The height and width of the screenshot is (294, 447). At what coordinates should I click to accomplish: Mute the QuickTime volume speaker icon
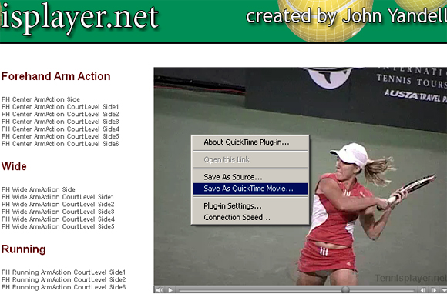pyautogui.click(x=160, y=290)
